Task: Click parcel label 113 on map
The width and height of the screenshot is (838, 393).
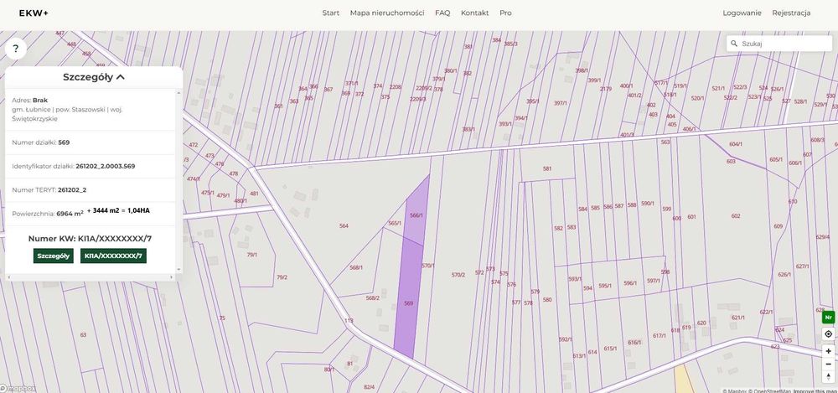Action: (x=349, y=321)
